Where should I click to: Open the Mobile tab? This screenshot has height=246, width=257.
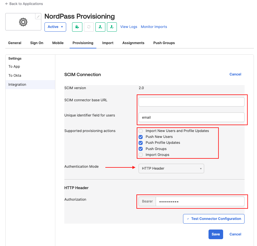58,43
